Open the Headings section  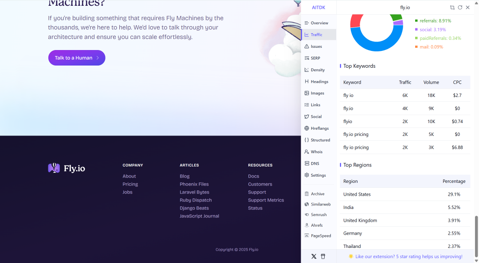click(318, 81)
